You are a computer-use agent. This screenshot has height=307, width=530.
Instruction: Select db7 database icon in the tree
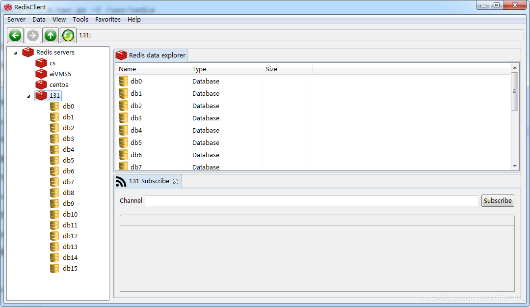[x=54, y=182]
